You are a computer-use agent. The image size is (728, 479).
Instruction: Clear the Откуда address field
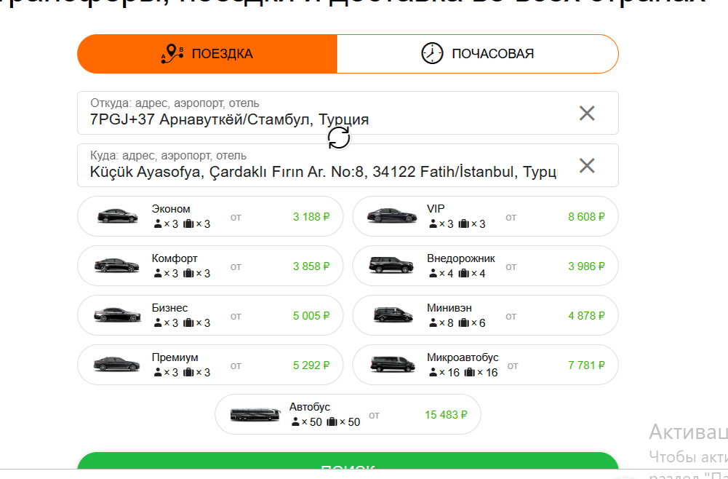587,113
